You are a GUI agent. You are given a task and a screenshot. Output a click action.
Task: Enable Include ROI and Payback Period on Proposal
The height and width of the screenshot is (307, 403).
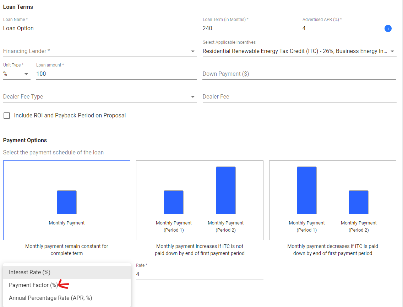[x=6, y=115]
